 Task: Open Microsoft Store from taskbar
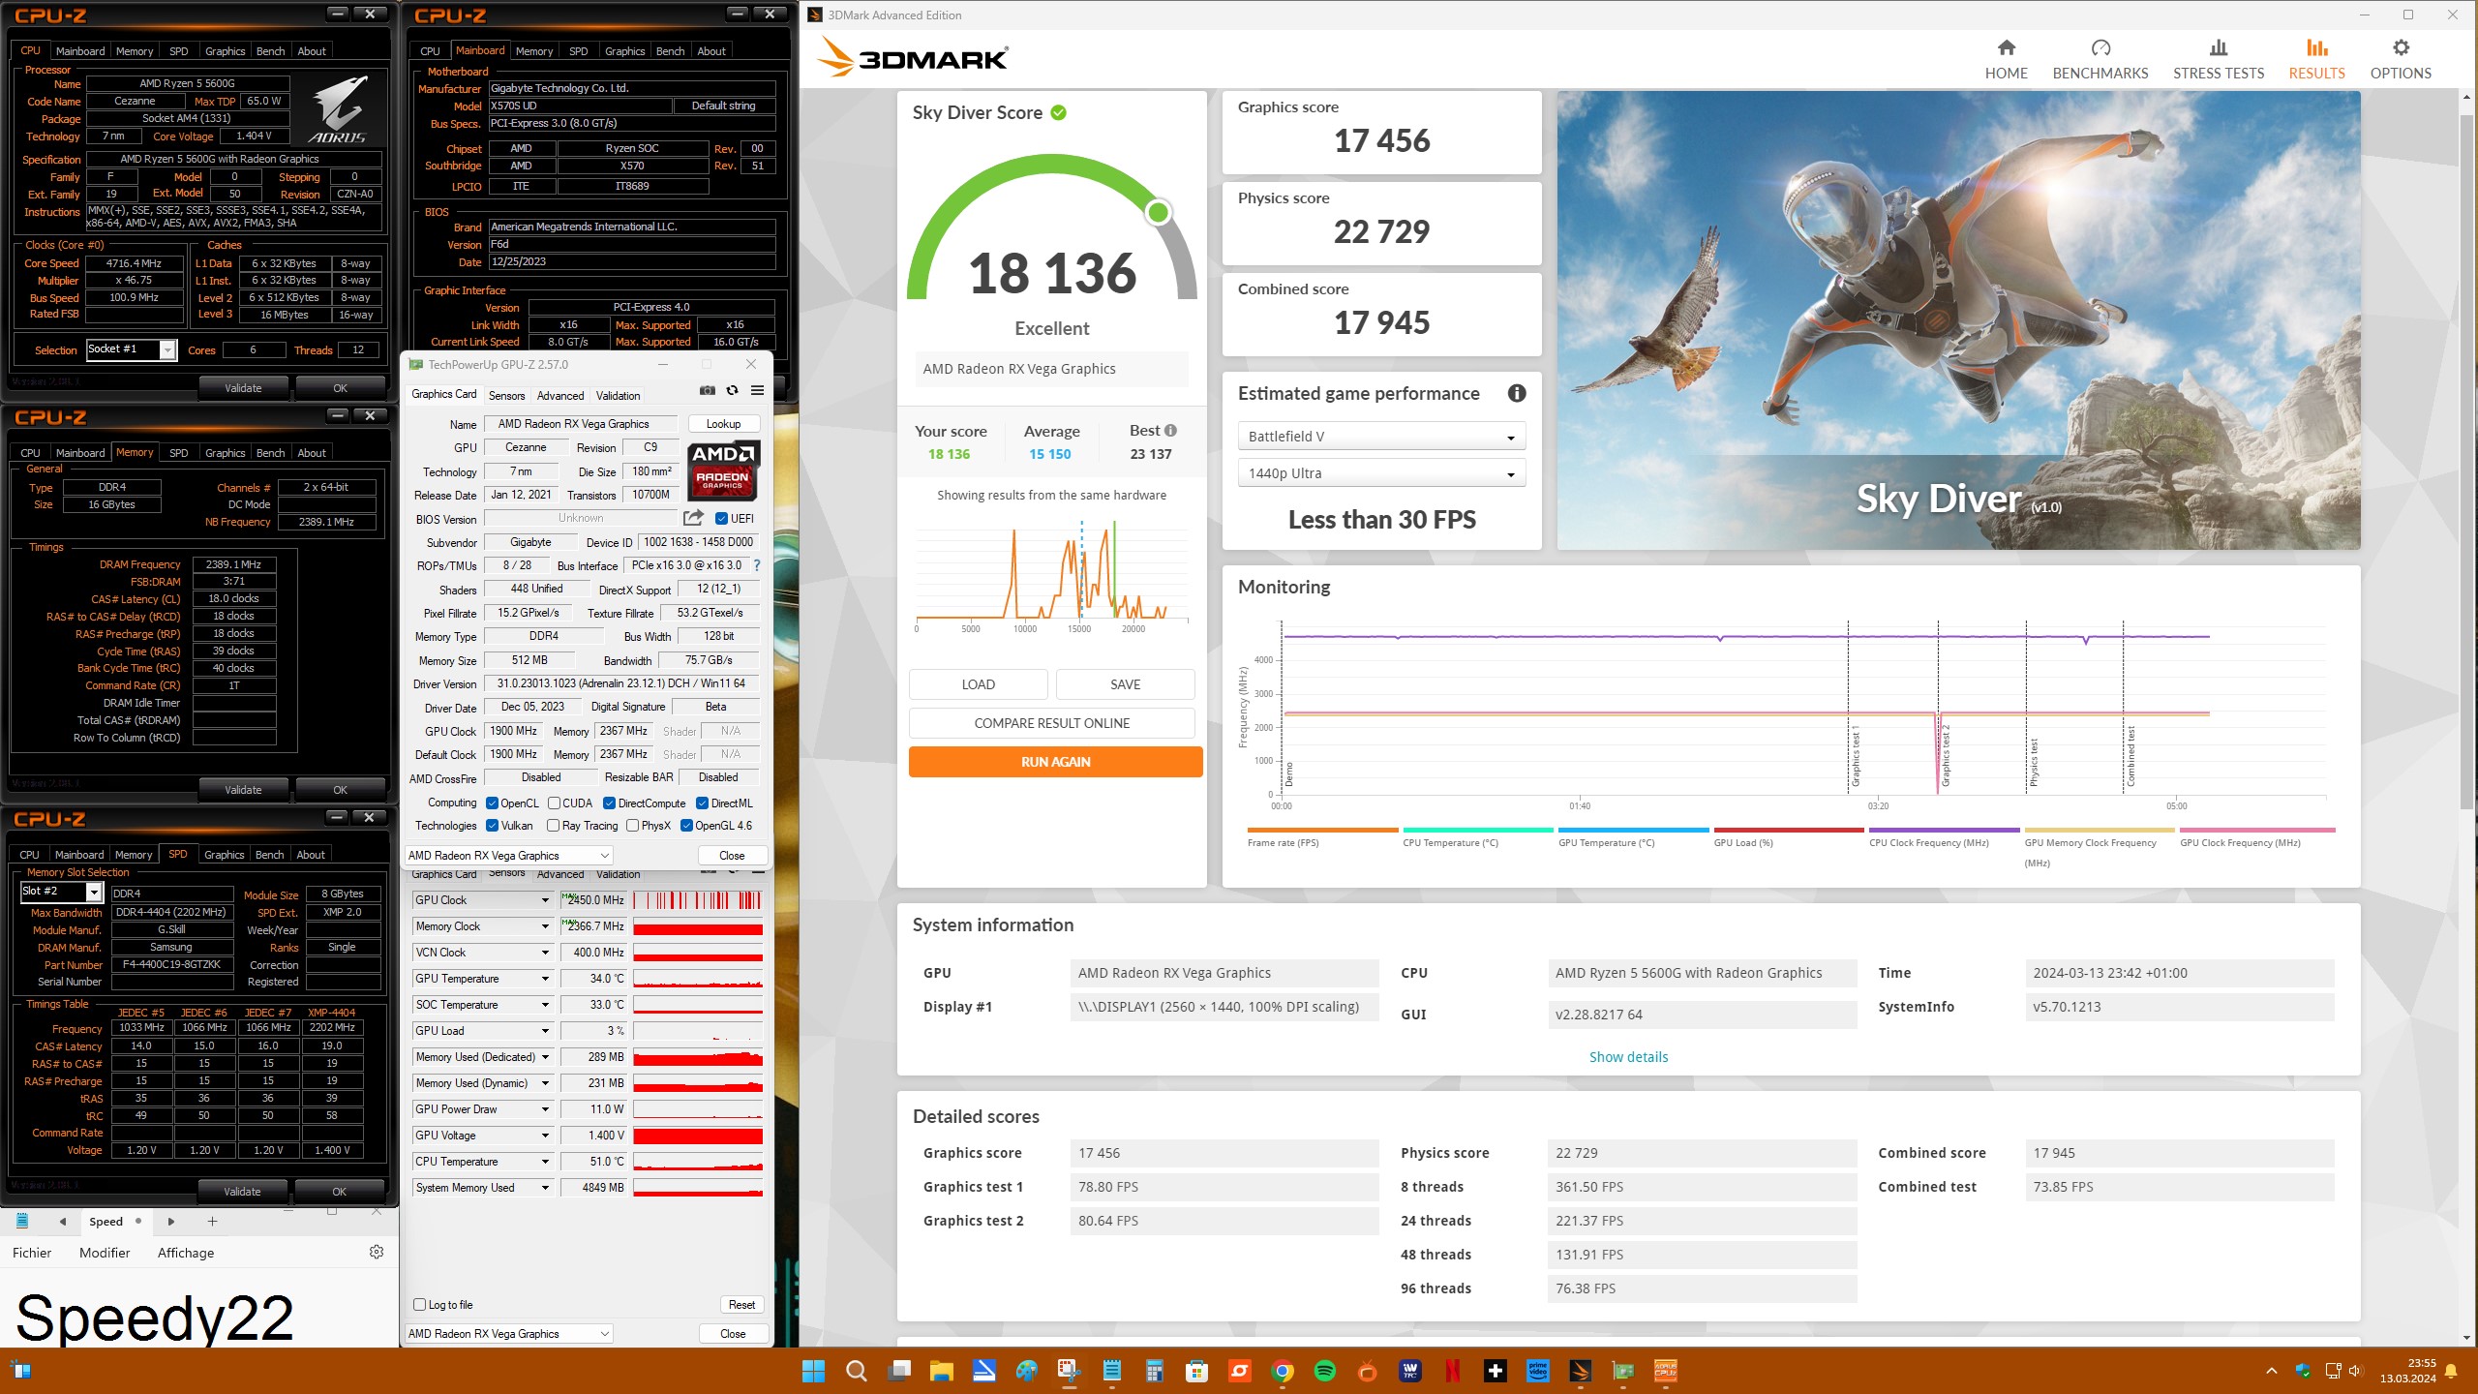pyautogui.click(x=1196, y=1371)
